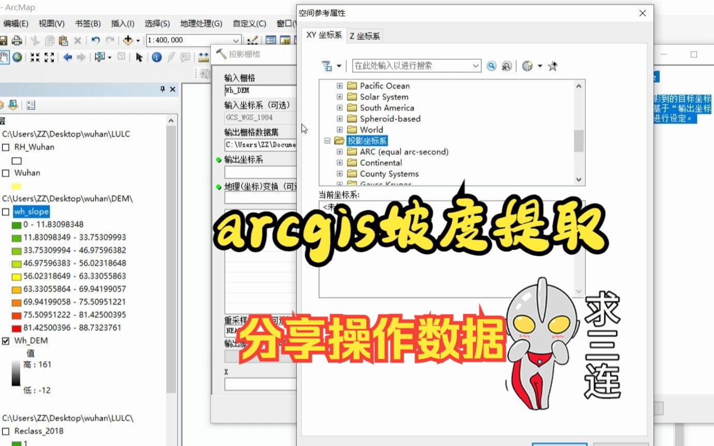This screenshot has height=446, width=714.
Task: Go back to previous extent
Action: pyautogui.click(x=67, y=57)
